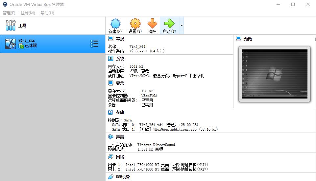Screen dimensions: 316x181
Task: Click the VirtualBox title bar logo
Action: point(5,4)
